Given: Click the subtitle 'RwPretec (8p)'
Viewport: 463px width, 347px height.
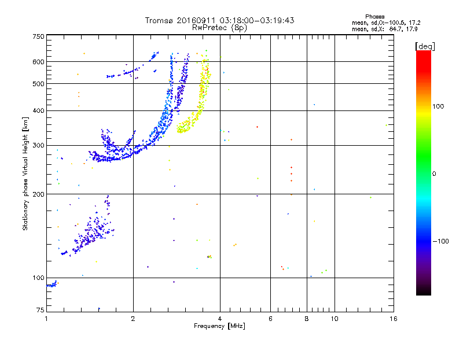Looking at the screenshot, I should [x=219, y=28].
